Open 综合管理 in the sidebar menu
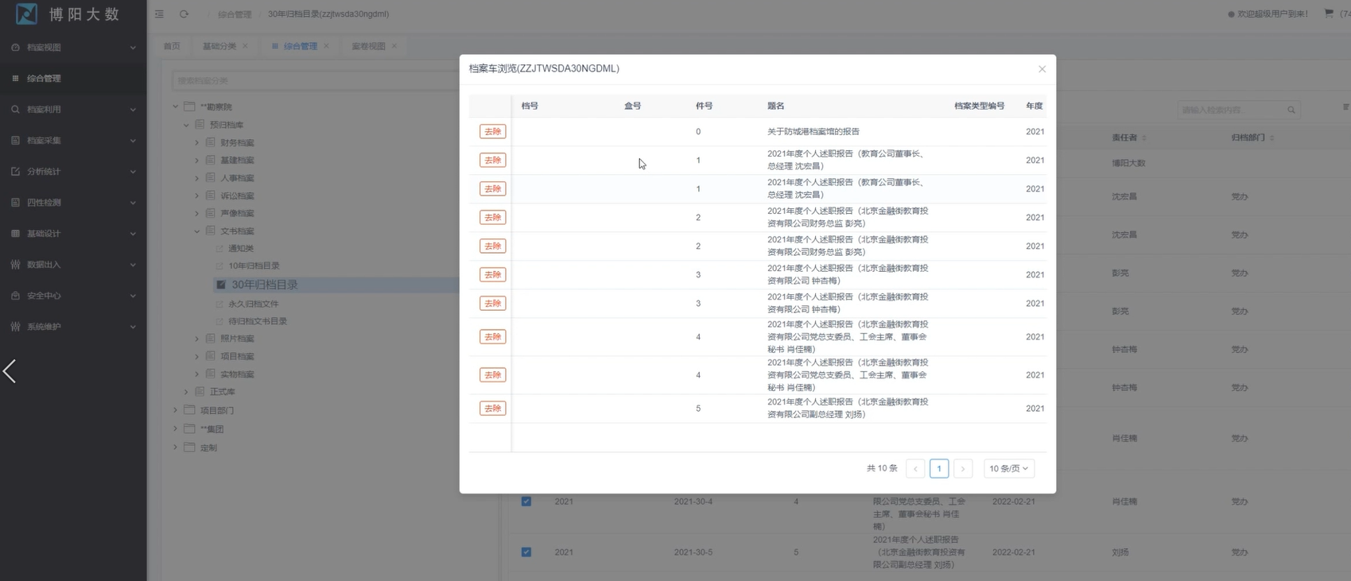This screenshot has height=581, width=1351. point(73,79)
